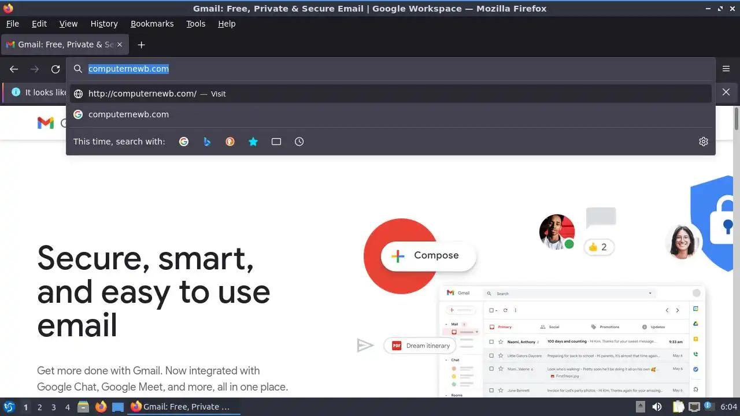Dismiss the notification bar with X
The width and height of the screenshot is (740, 416).
[726, 92]
